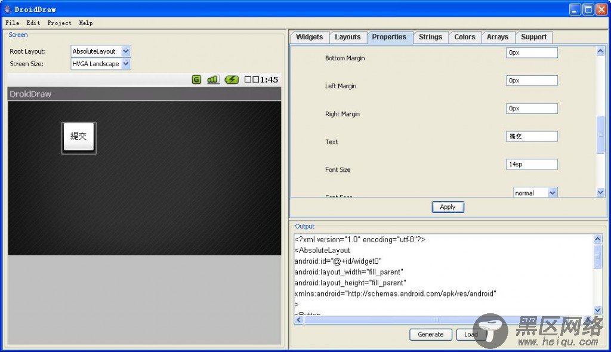Focus the Right Margin input field
The height and width of the screenshot is (352, 611).
click(x=532, y=109)
